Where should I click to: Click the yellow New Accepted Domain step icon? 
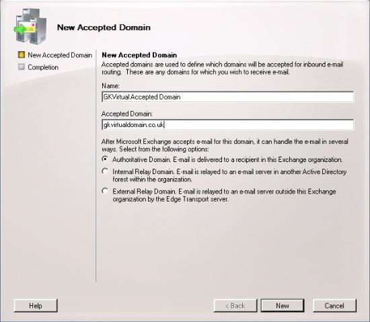[22, 54]
